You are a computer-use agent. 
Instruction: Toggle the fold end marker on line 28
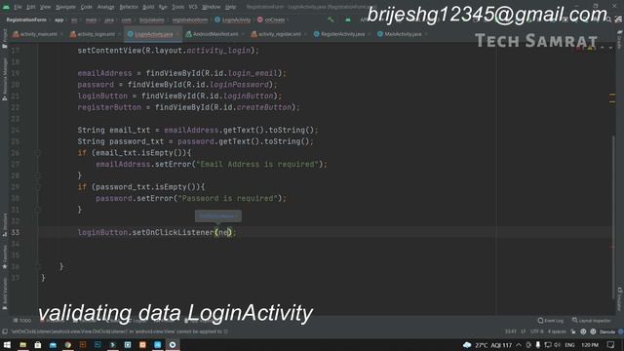coord(38,175)
